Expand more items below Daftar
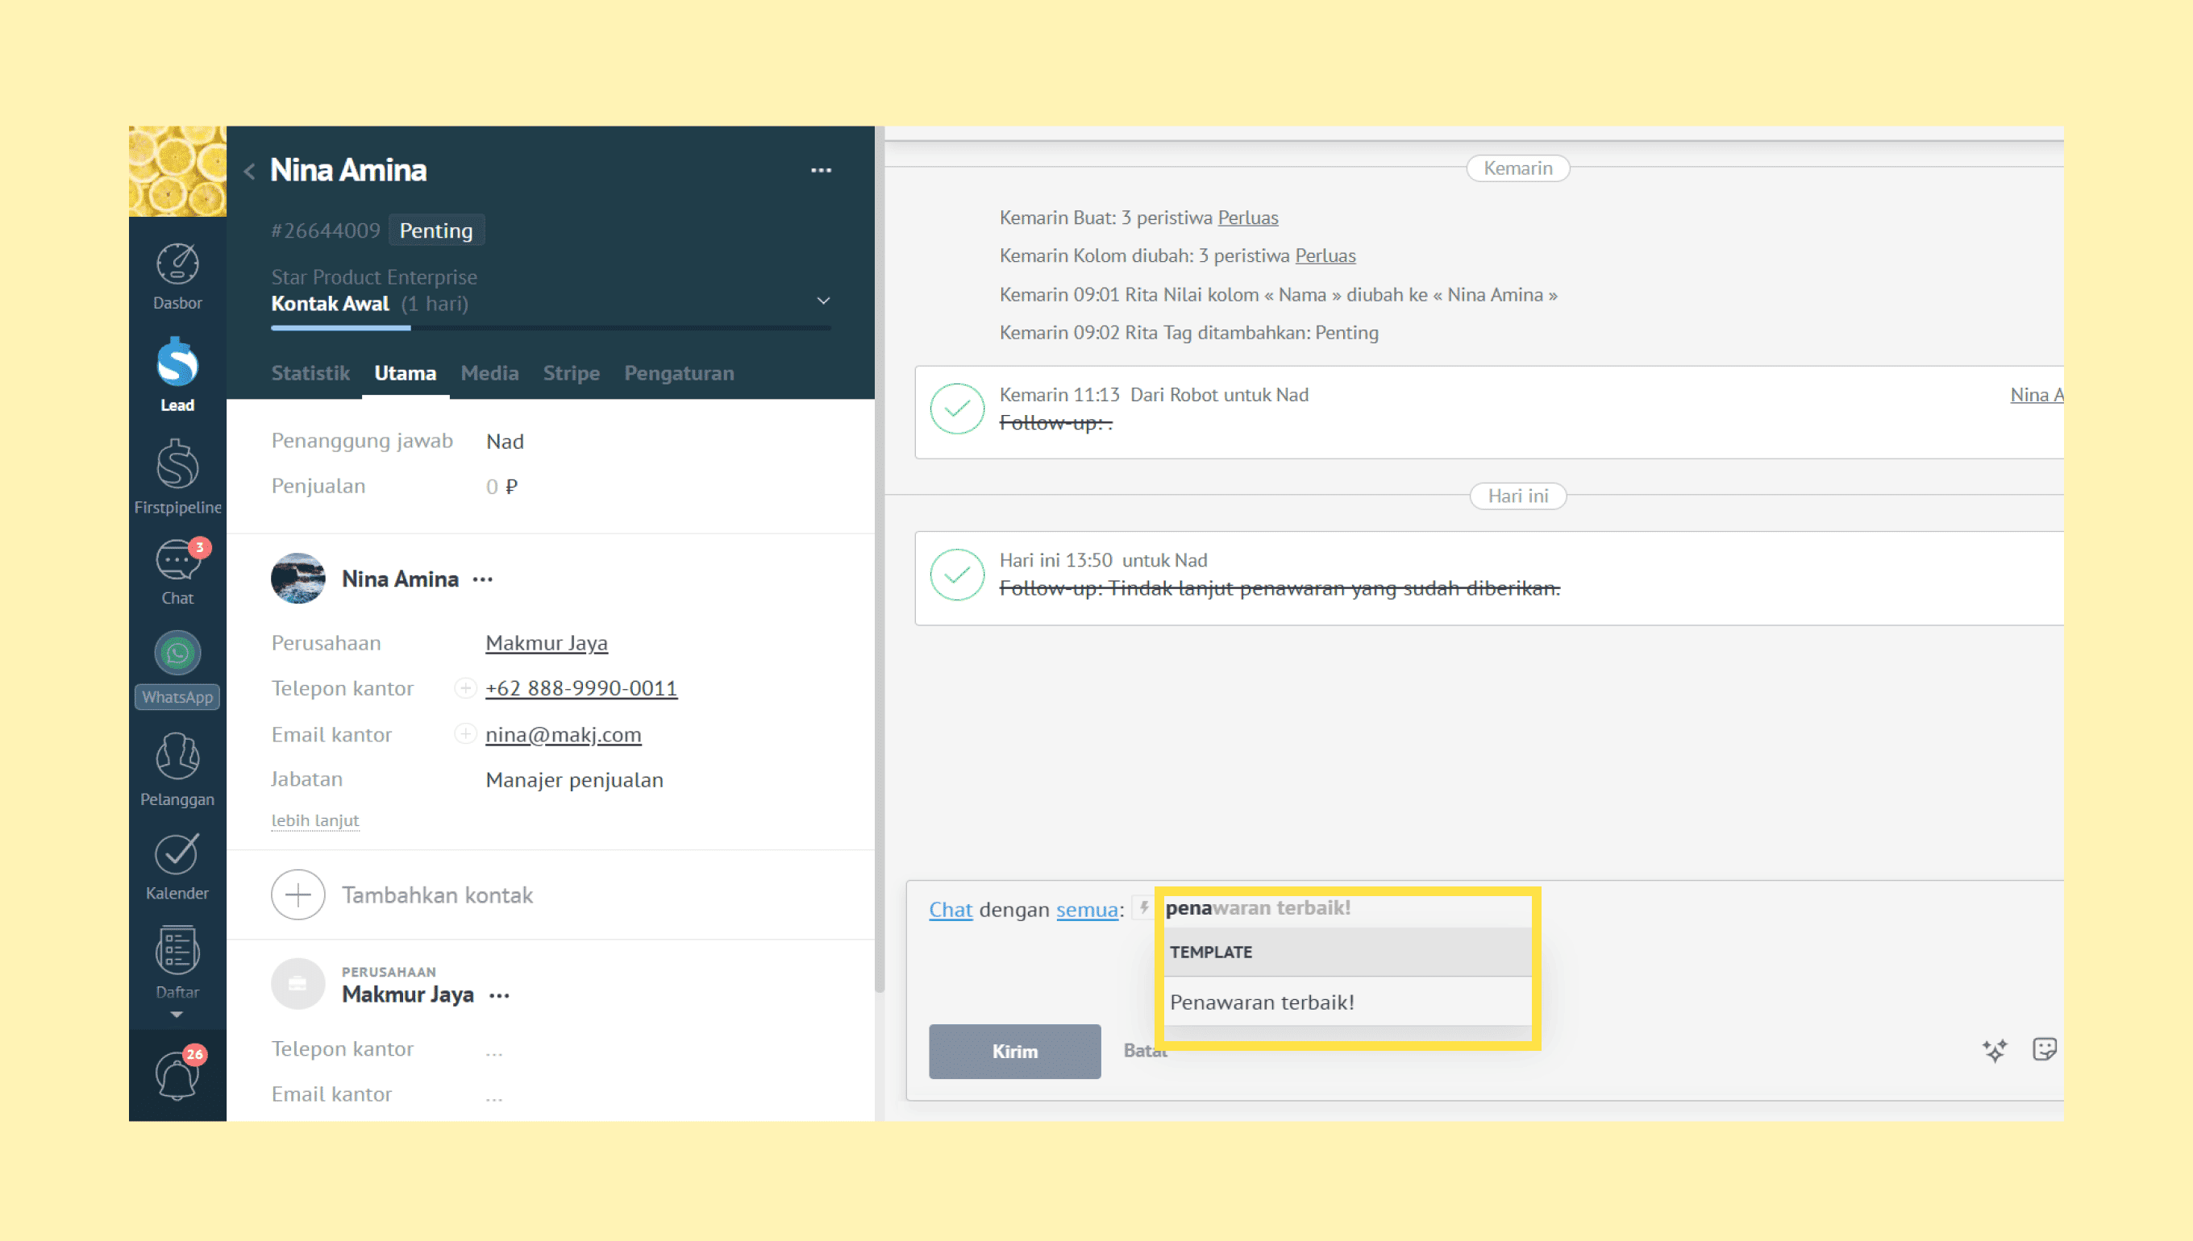This screenshot has width=2193, height=1241. point(177,1015)
